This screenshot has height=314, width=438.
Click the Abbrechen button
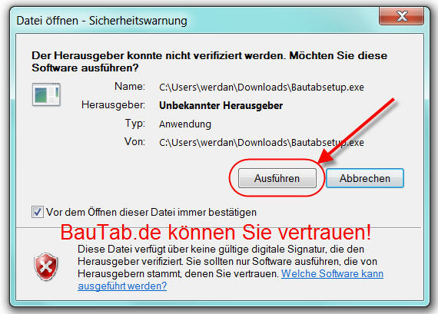point(365,178)
